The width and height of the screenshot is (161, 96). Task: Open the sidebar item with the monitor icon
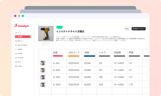point(19,53)
